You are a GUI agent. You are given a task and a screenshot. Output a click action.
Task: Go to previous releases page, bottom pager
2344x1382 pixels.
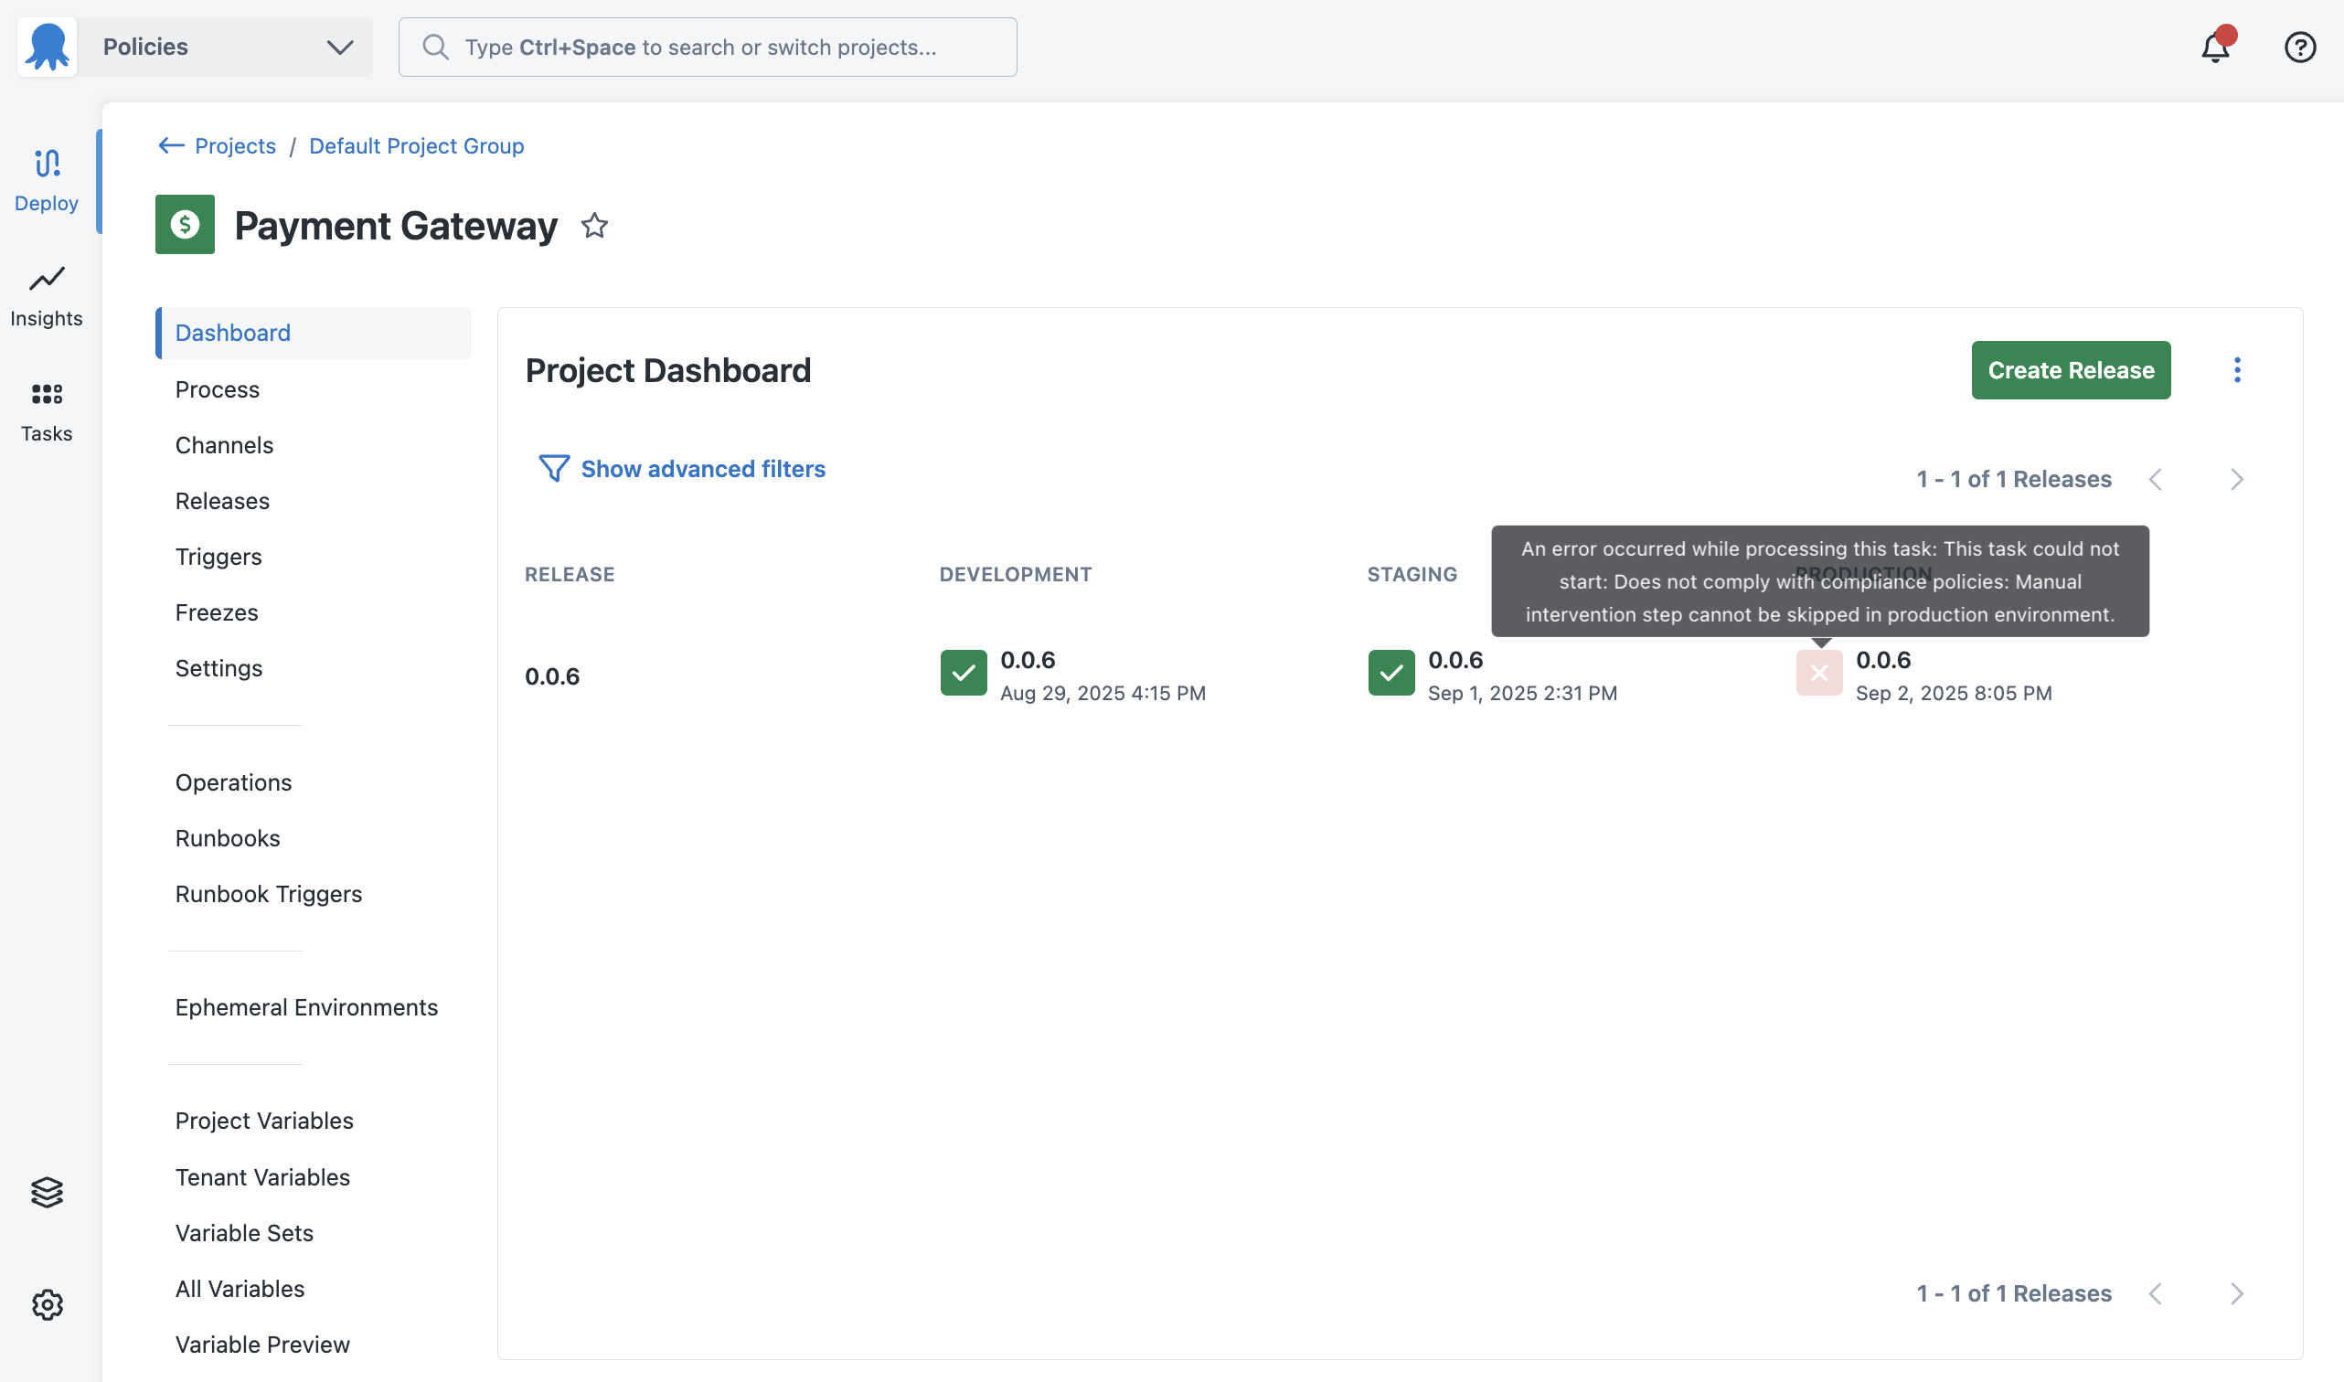pos(2155,1293)
